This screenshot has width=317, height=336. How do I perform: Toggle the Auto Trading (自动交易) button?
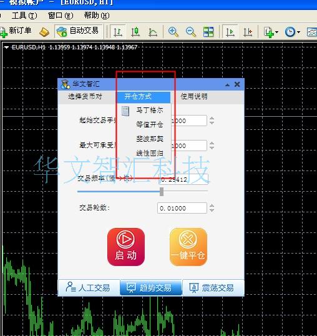pos(78,31)
